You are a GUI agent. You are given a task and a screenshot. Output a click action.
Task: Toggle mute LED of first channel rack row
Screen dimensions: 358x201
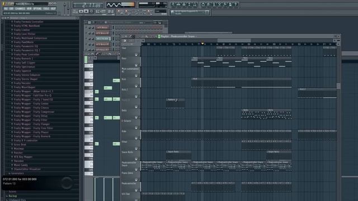[x=87, y=27]
